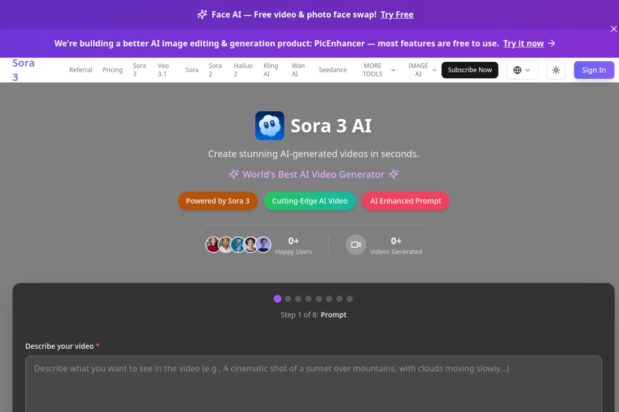Click the purple Sora 3 site logo text
The width and height of the screenshot is (619, 412).
pyautogui.click(x=23, y=70)
